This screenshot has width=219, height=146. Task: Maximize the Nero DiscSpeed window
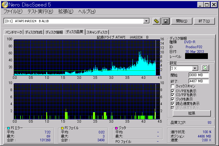point(207,5)
